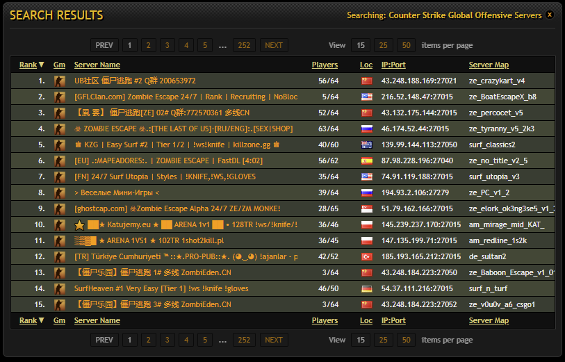The width and height of the screenshot is (565, 362).
Task: Sort by Players in top header
Action: 325,65
